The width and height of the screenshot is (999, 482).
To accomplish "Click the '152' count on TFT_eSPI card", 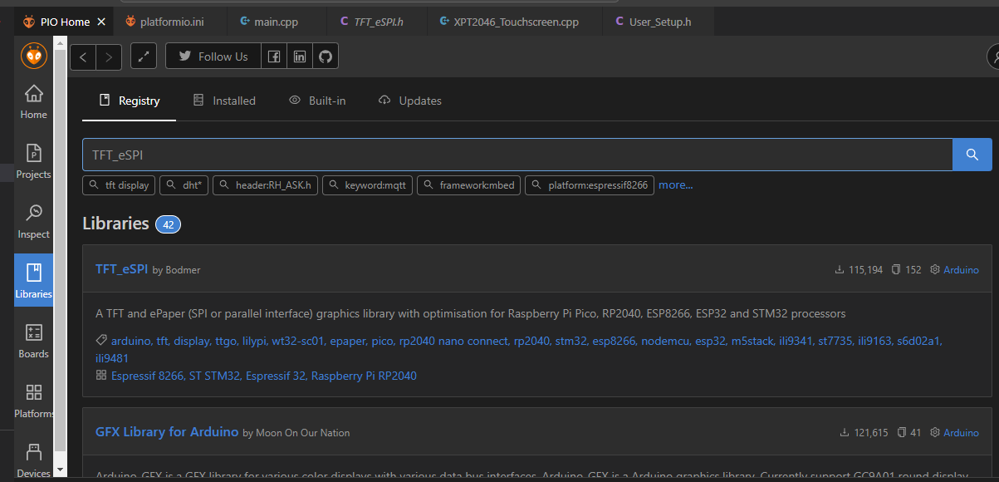I will [913, 270].
